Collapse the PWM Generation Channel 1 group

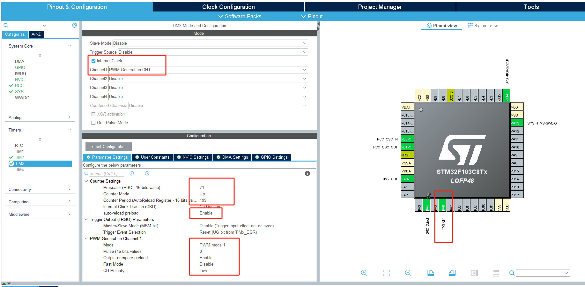tap(86, 238)
